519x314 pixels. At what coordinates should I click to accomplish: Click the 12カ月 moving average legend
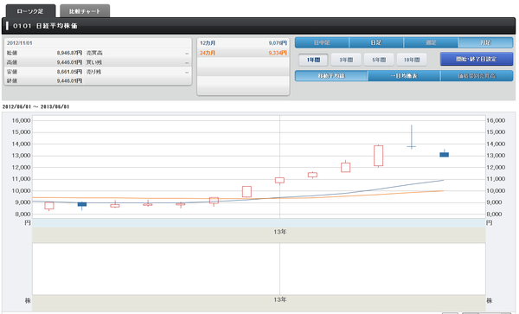[x=208, y=43]
